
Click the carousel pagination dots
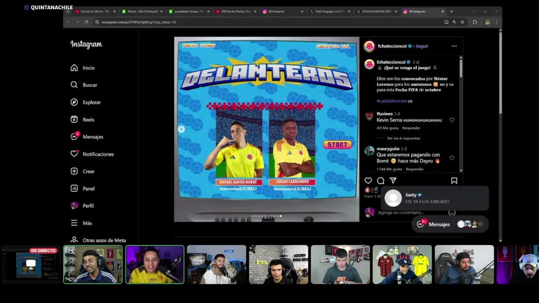pyautogui.click(x=267, y=216)
